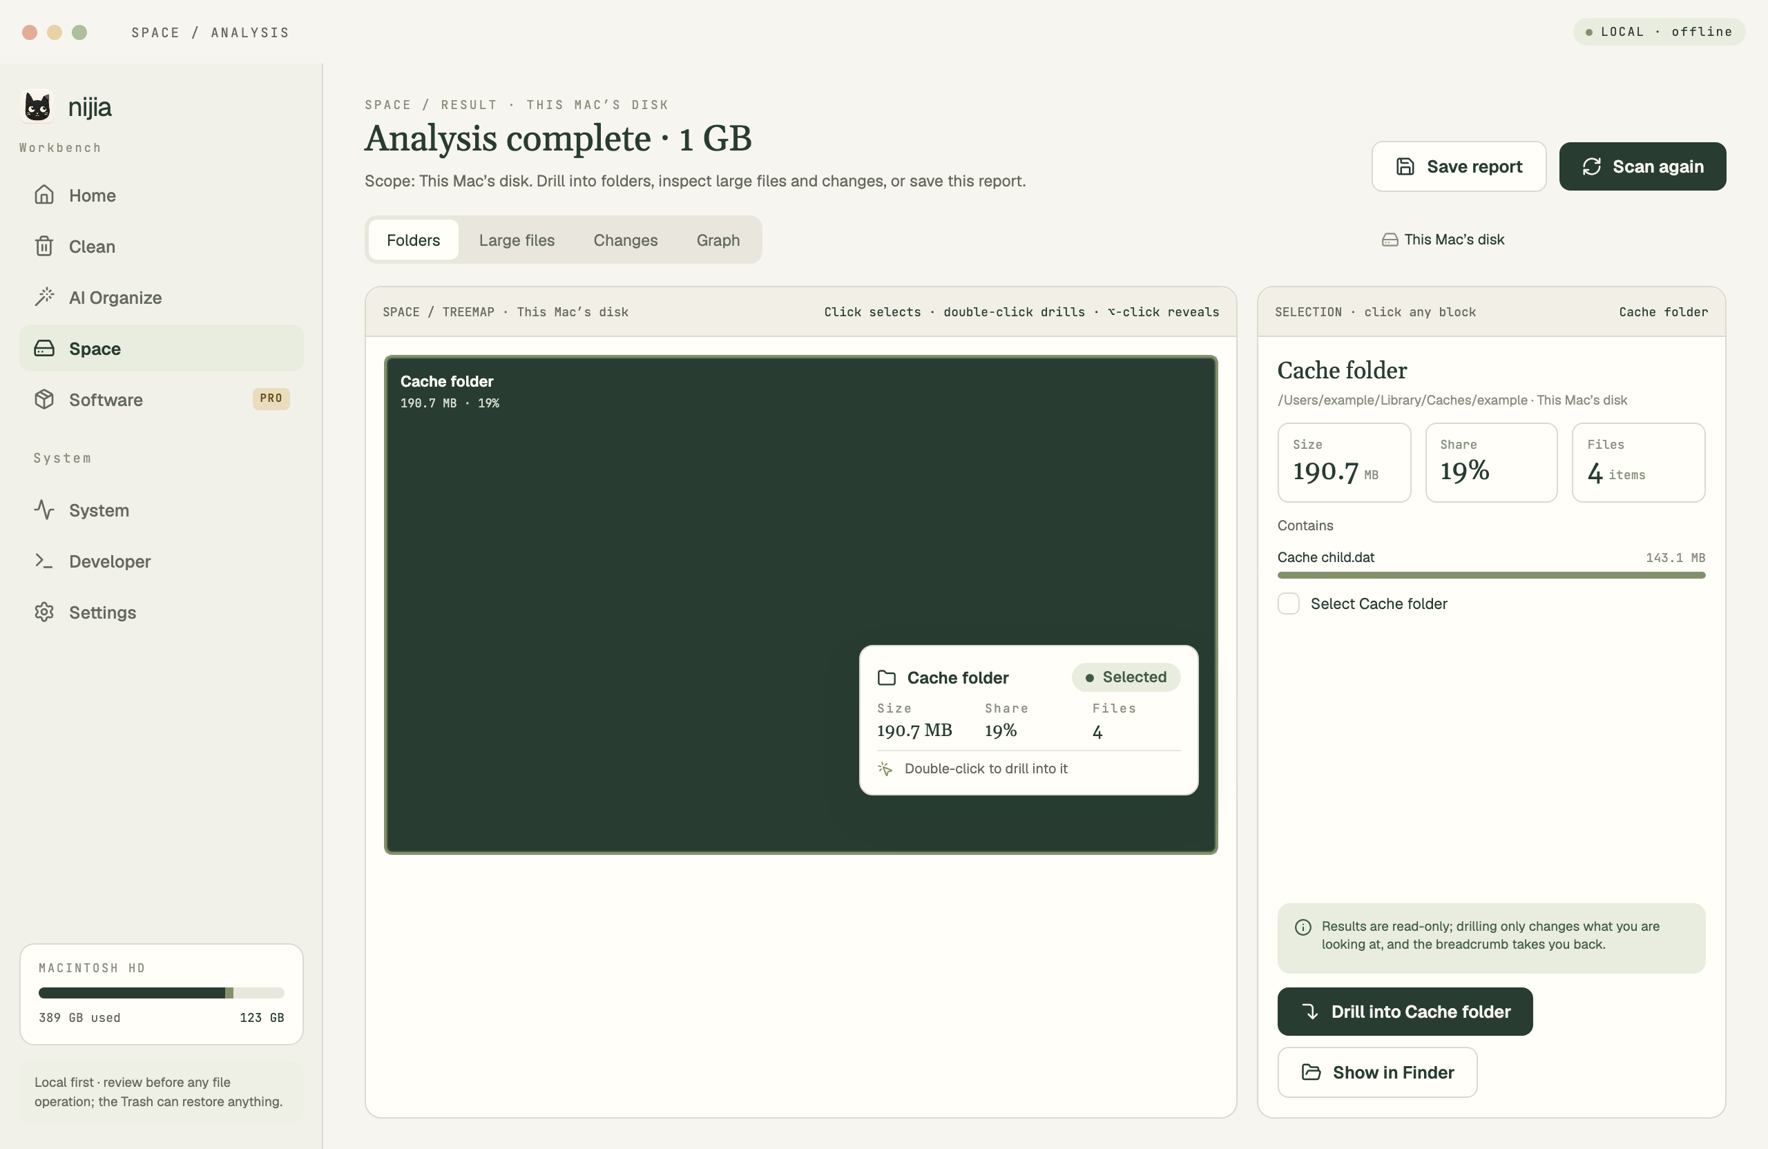Click the nijia cat logo icon
This screenshot has width=1768, height=1149.
coord(38,107)
